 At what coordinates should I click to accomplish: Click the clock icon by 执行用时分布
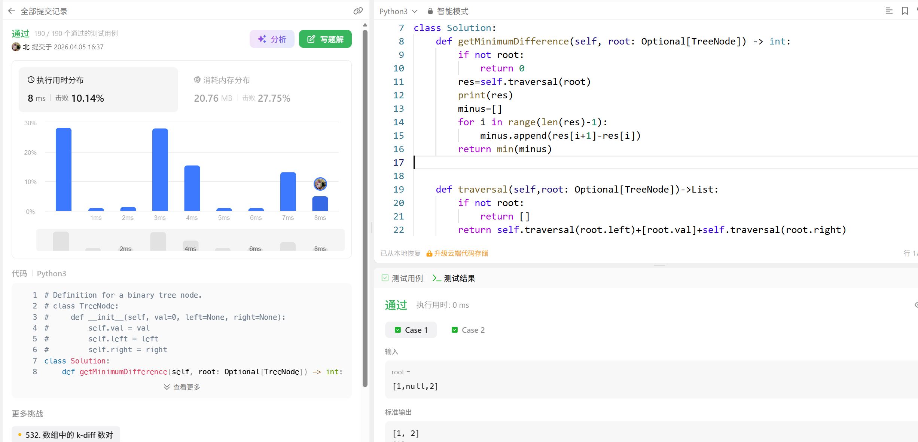click(x=31, y=80)
